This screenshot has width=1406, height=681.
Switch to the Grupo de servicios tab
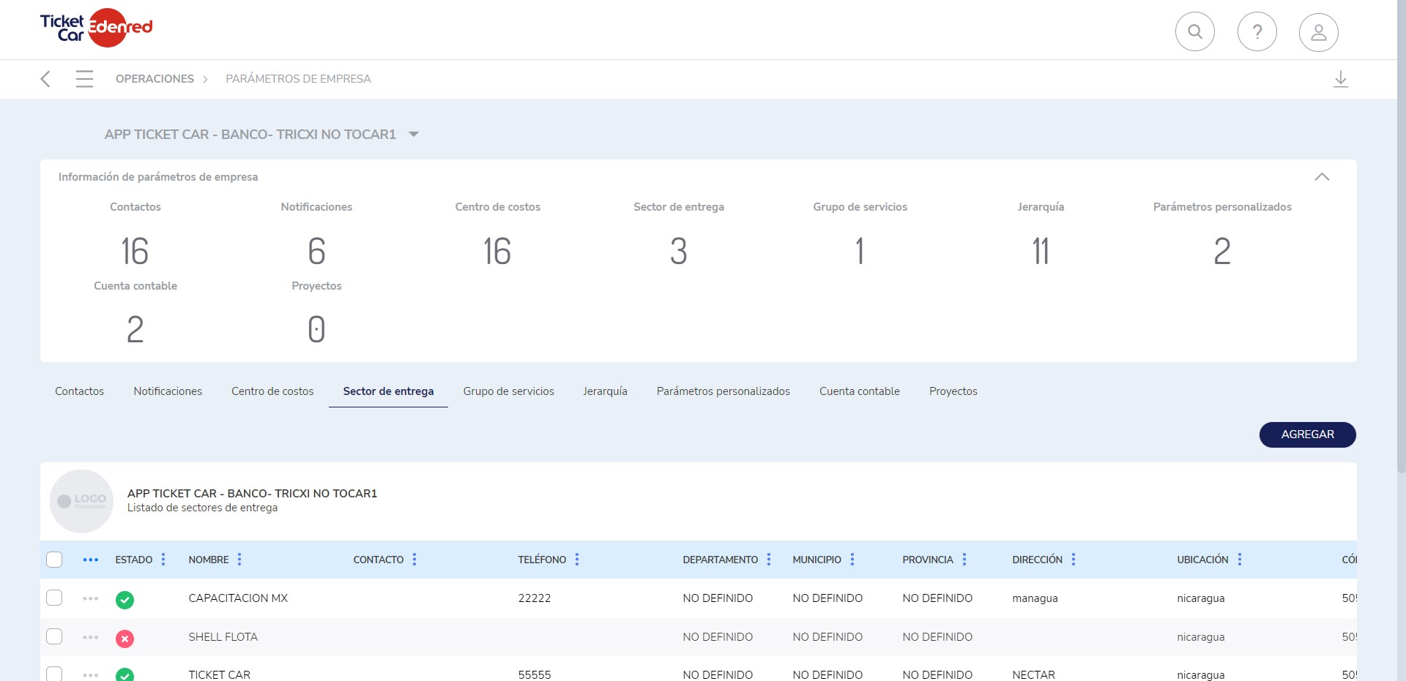click(508, 391)
